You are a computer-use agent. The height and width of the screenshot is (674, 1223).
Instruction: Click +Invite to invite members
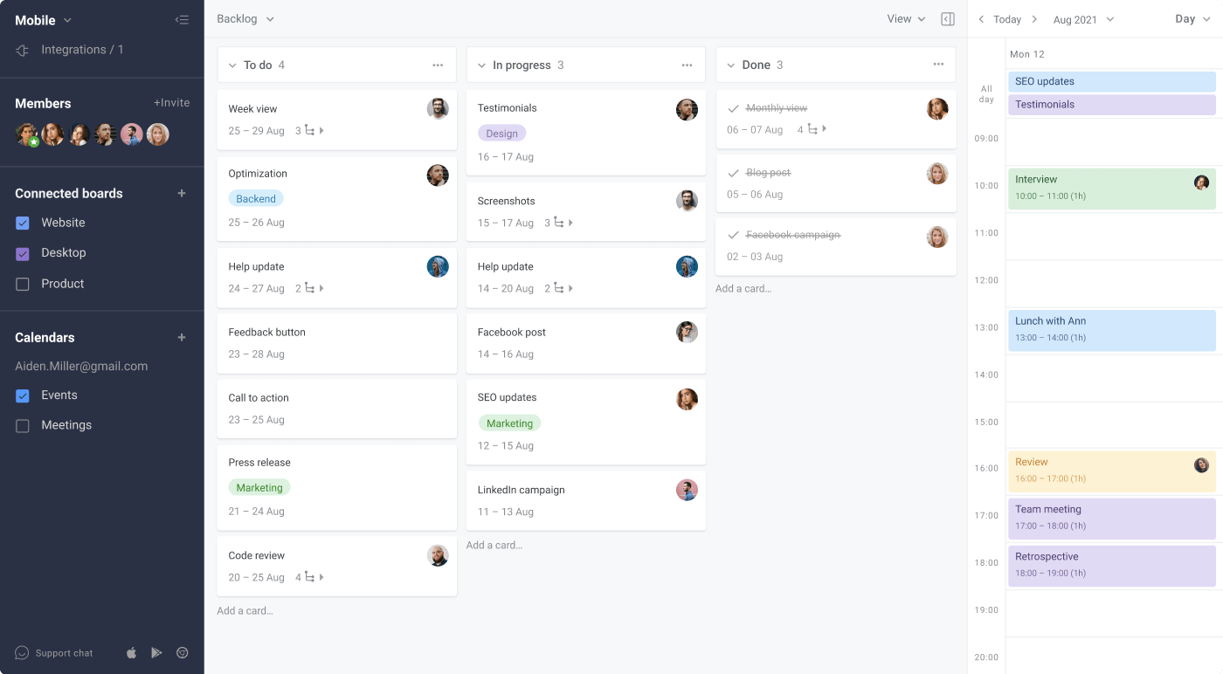[172, 102]
